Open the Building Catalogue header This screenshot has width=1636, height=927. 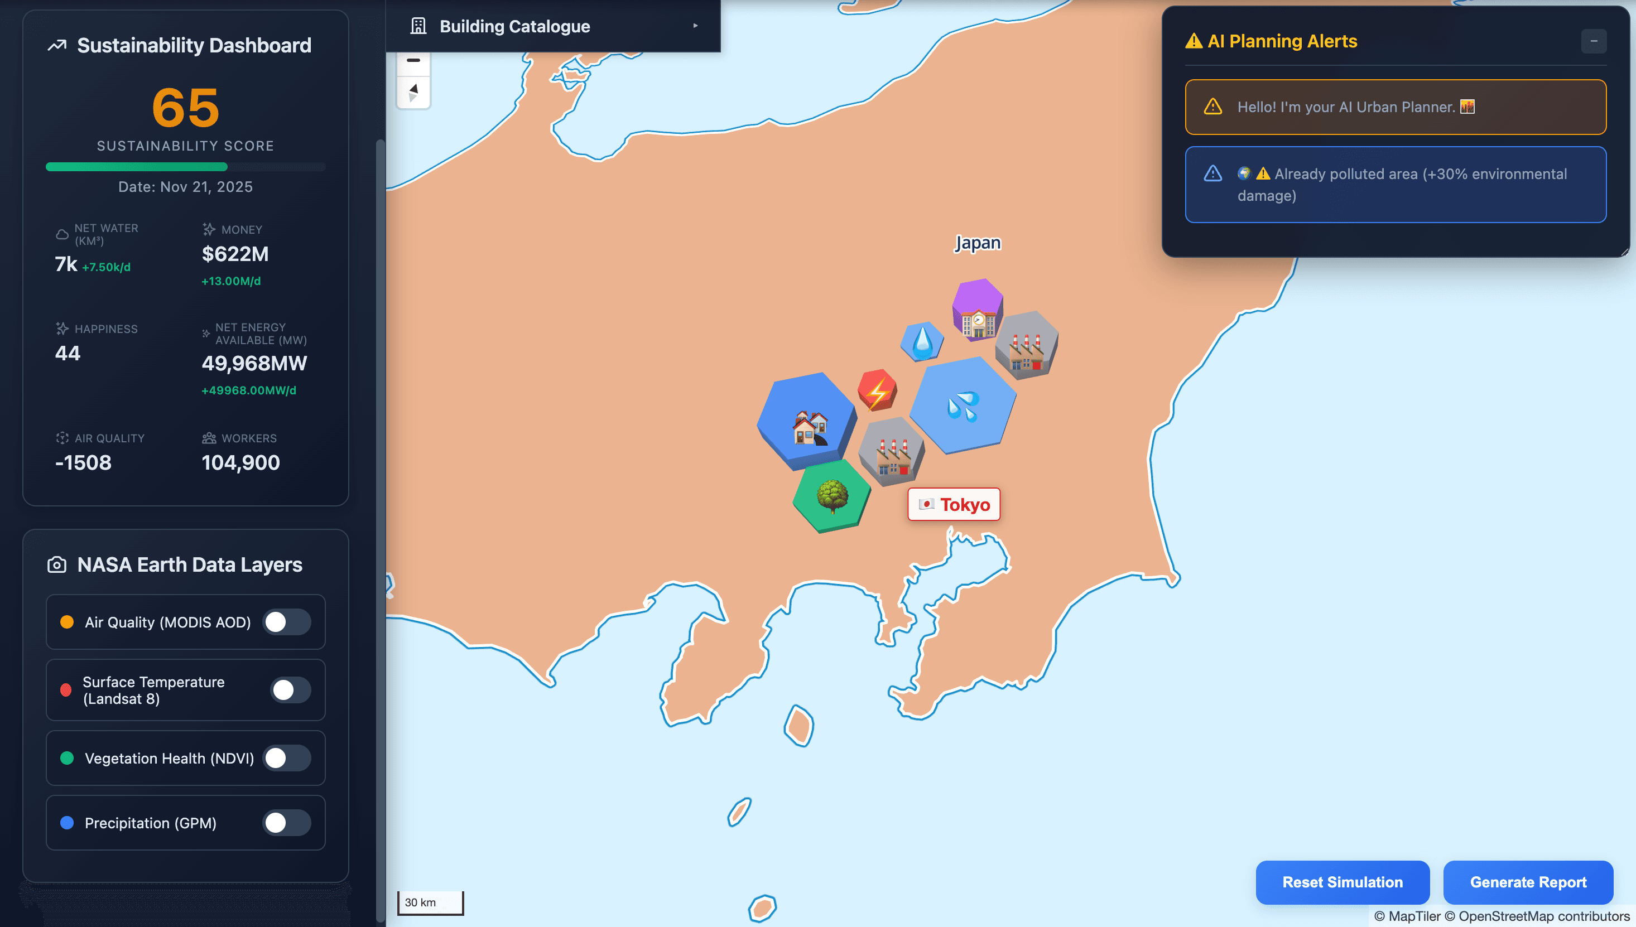514,26
